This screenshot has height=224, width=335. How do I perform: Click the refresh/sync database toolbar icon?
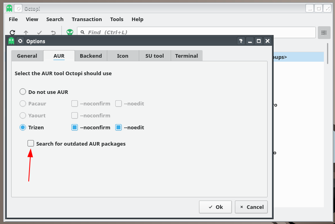[x=12, y=32]
